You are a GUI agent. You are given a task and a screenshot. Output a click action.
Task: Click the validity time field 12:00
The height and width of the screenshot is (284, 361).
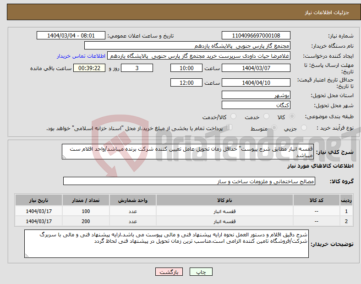(186, 82)
